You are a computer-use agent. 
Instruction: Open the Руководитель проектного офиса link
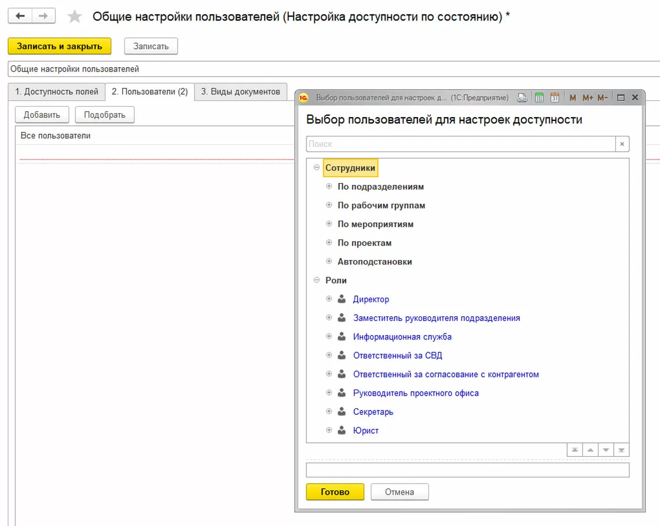pyautogui.click(x=416, y=393)
